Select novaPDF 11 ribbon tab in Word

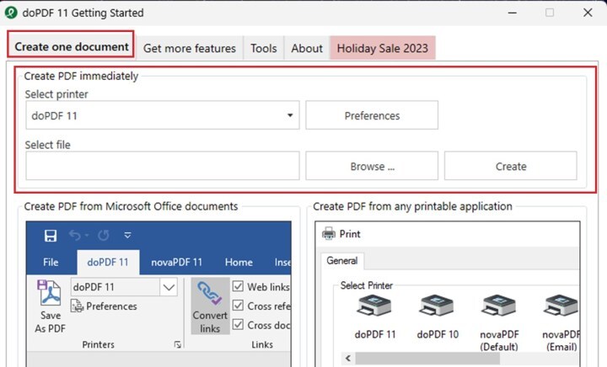[176, 263]
